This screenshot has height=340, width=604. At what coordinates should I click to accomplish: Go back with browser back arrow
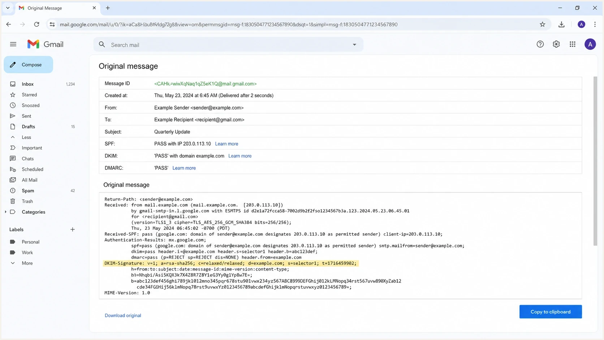9,24
